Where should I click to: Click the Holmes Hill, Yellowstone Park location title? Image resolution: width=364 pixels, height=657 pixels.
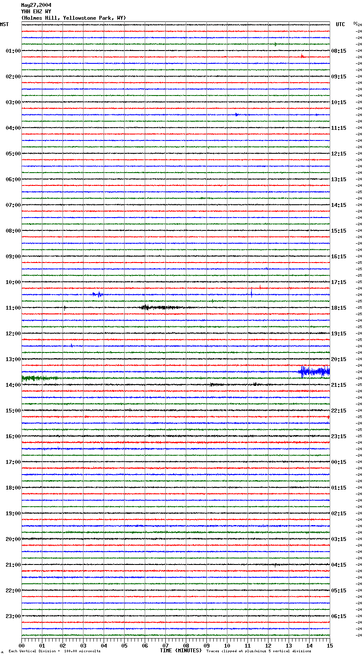tap(74, 18)
